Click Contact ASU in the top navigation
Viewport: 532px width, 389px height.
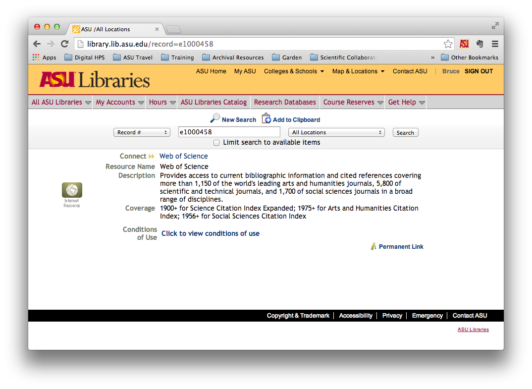410,71
